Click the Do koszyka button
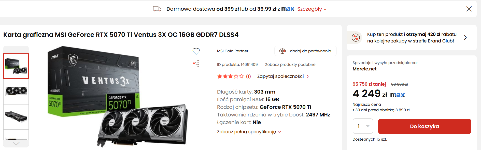The height and width of the screenshot is (150, 481). (x=424, y=126)
